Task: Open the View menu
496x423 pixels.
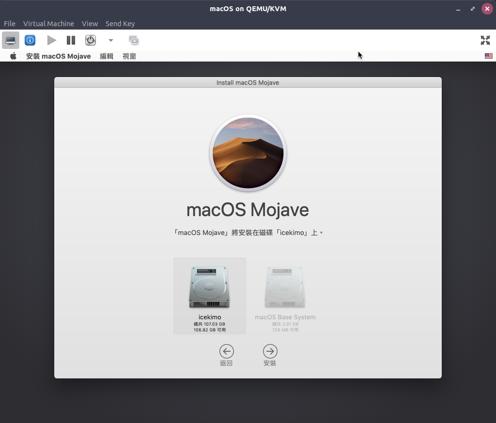Action: pyautogui.click(x=90, y=24)
